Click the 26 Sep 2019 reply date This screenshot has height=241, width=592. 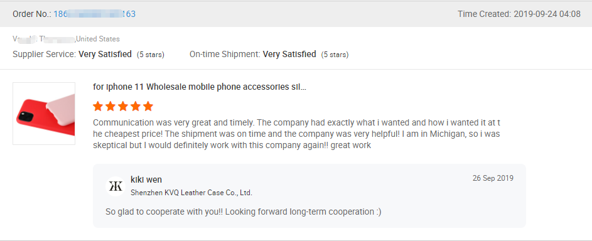point(493,178)
